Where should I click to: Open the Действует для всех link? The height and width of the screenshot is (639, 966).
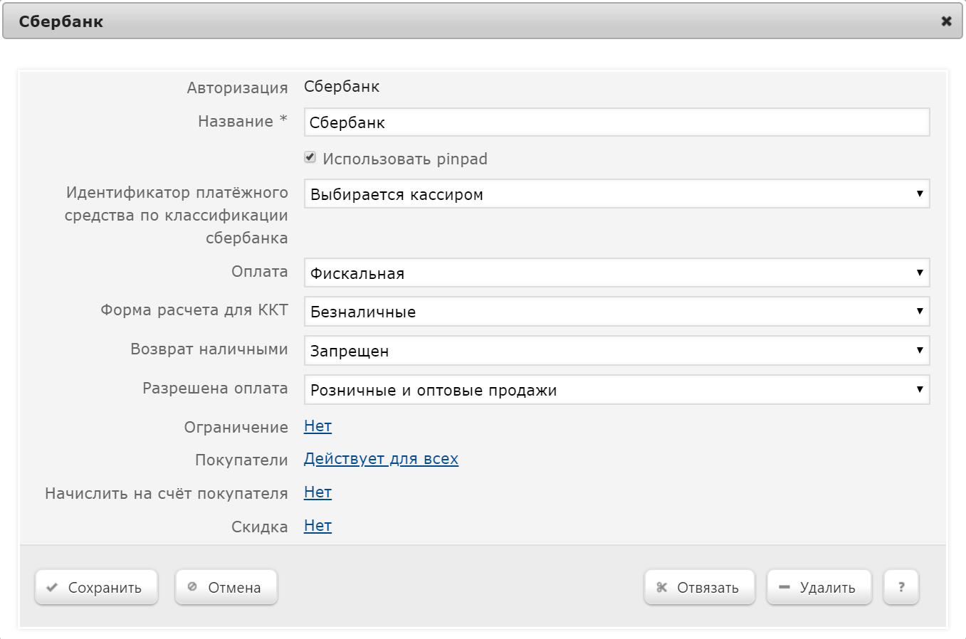point(381,459)
